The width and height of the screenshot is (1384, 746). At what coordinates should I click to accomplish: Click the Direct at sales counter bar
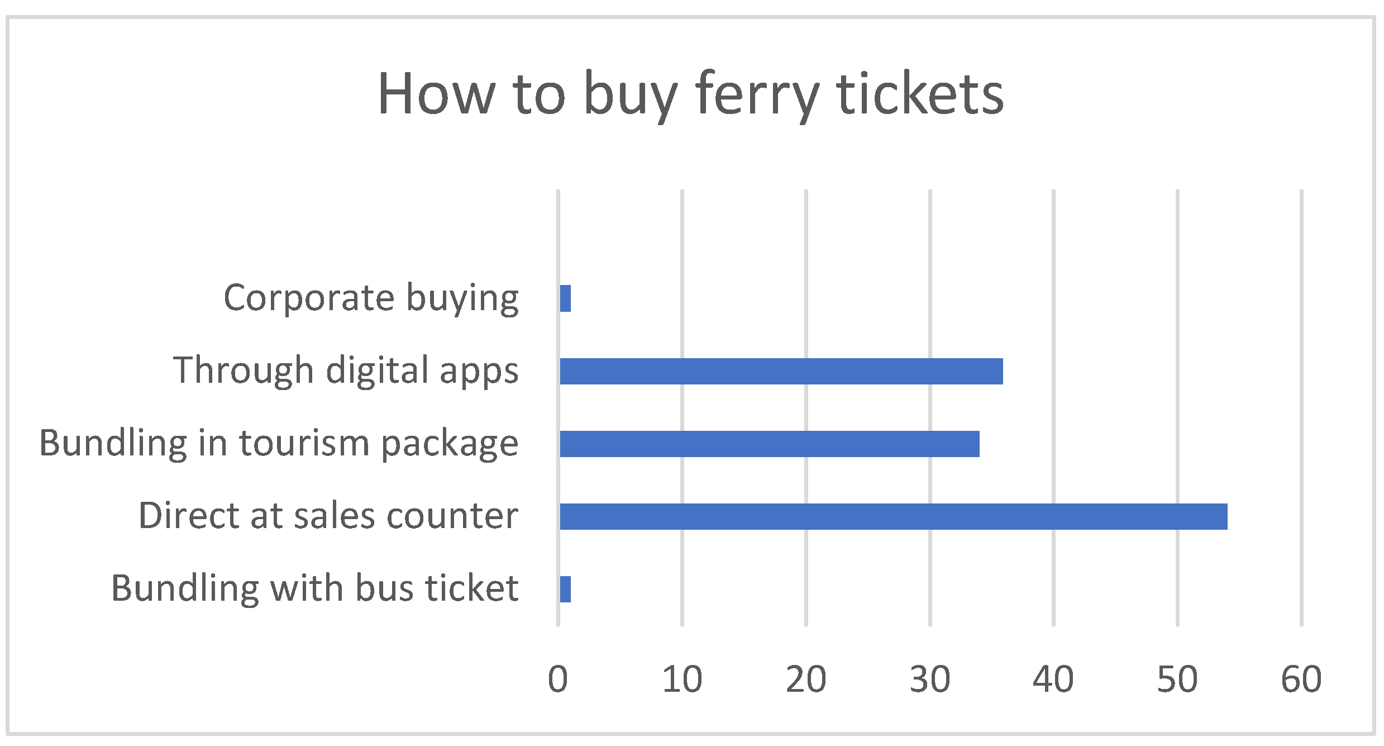tap(893, 516)
